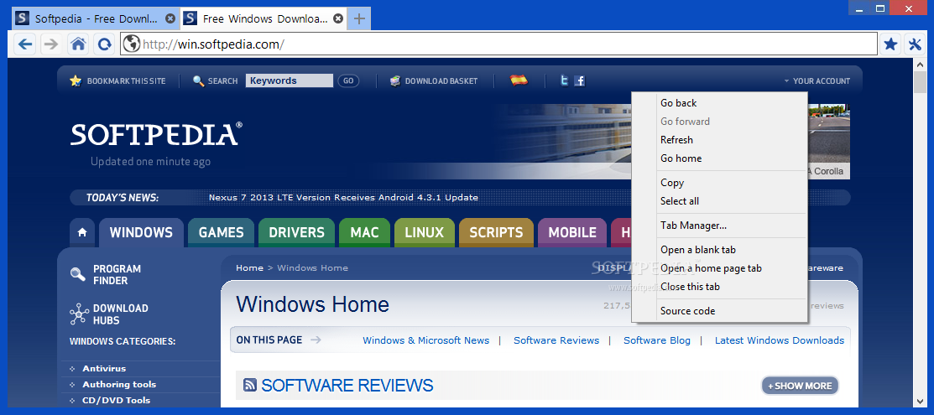
Task: Reload the page with the refresh icon
Action: tap(104, 44)
